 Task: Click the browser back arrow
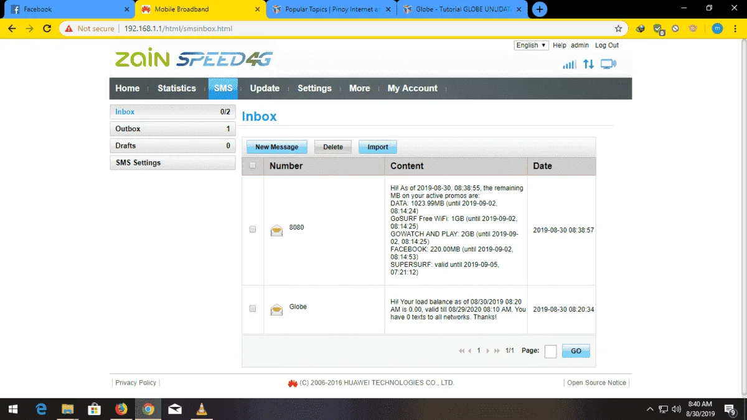(x=12, y=29)
